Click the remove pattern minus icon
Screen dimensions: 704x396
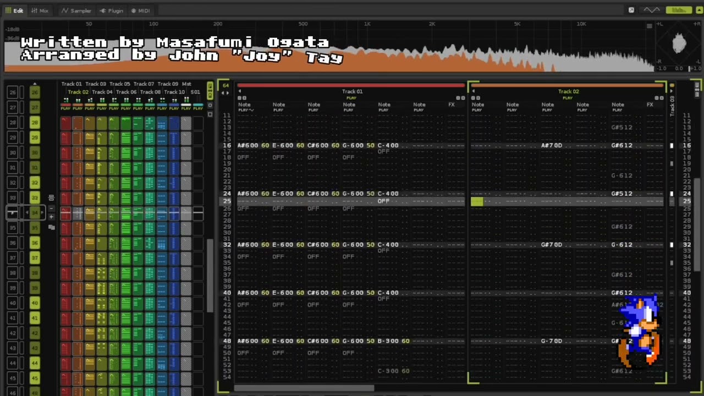tap(52, 208)
